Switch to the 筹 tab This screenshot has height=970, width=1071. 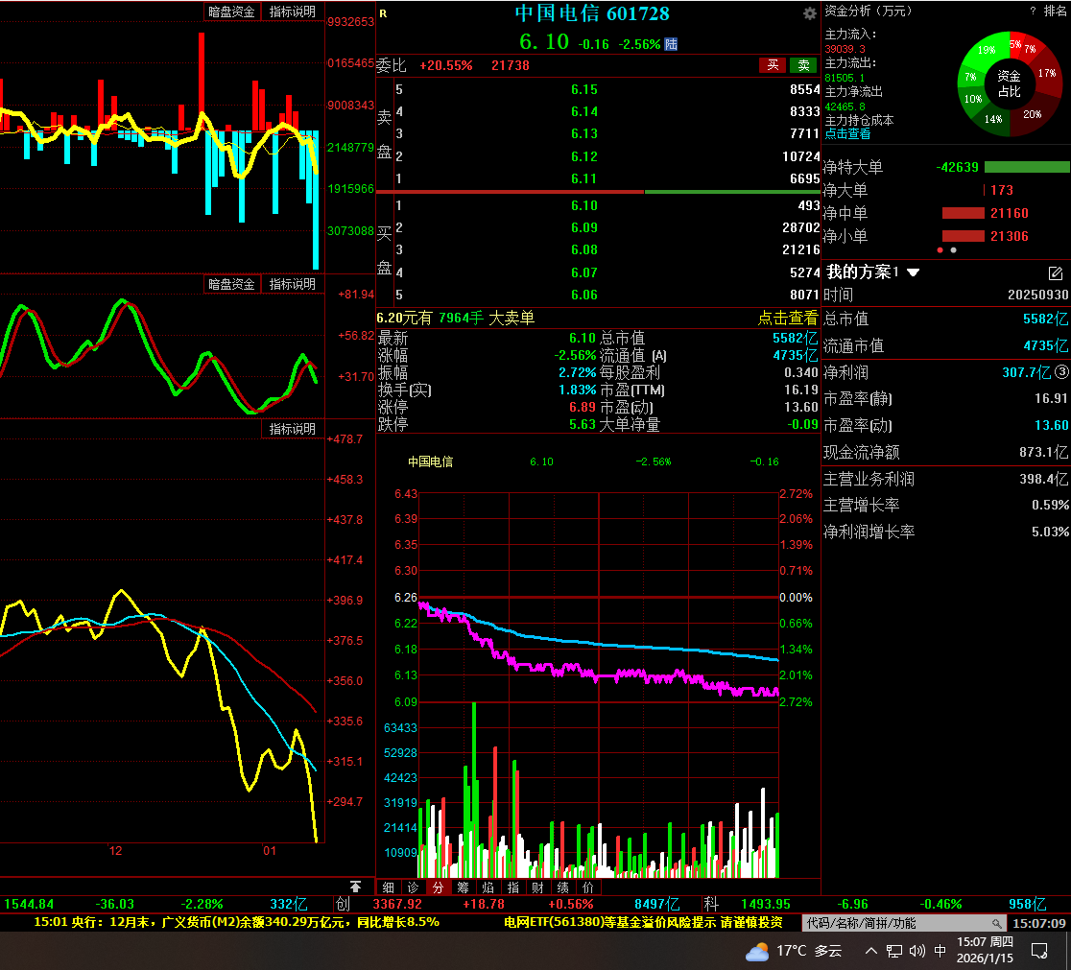click(464, 887)
